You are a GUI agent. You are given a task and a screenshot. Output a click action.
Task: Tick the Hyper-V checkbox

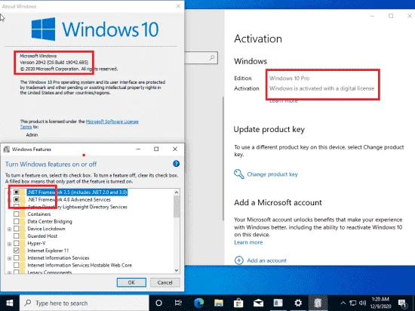point(17,243)
